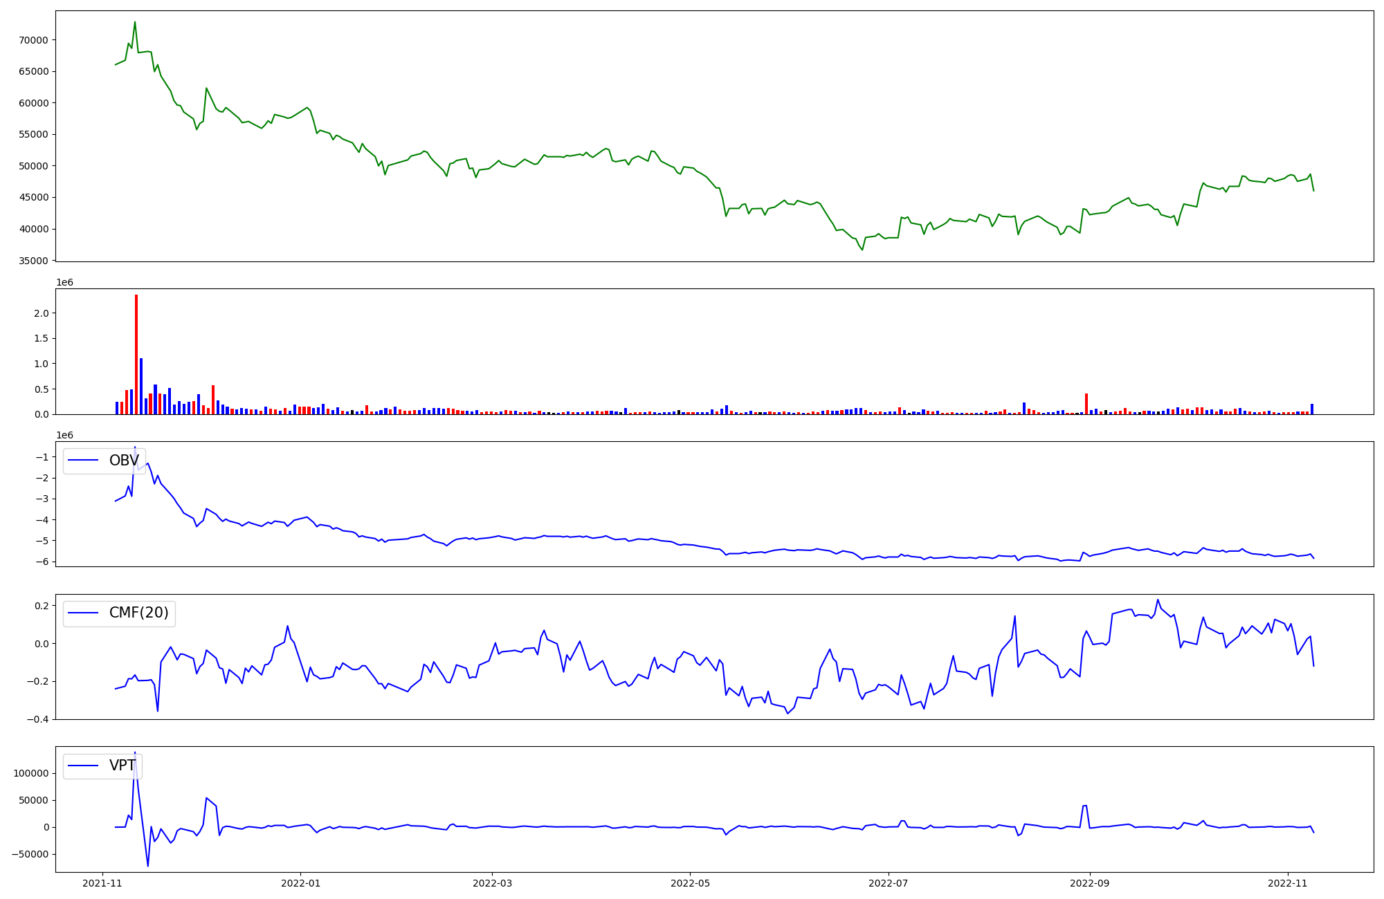The height and width of the screenshot is (899, 1384).
Task: Click the 70000 price axis tick label
Action: (x=33, y=40)
